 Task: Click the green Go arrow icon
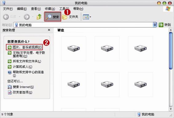161,25
